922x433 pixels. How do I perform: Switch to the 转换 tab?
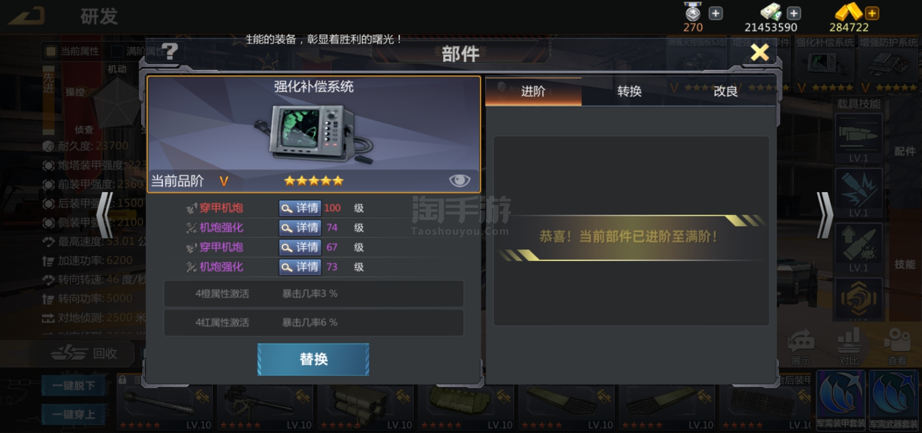tap(629, 91)
